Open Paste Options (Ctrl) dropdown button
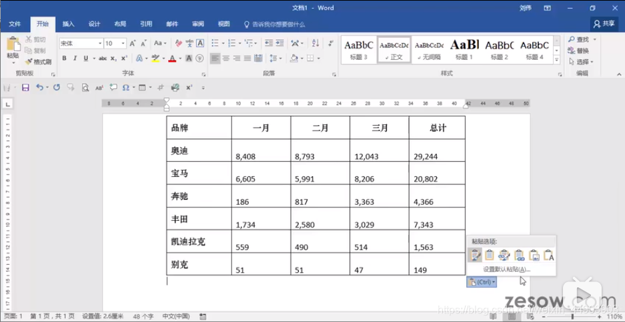The width and height of the screenshot is (625, 322). point(482,282)
